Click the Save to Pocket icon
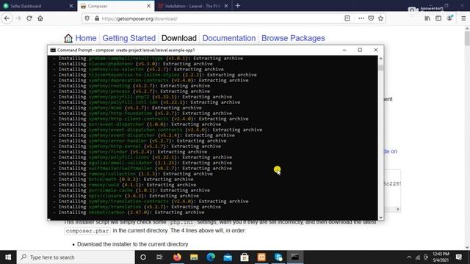Image resolution: width=470 pixels, height=264 pixels. point(371,18)
